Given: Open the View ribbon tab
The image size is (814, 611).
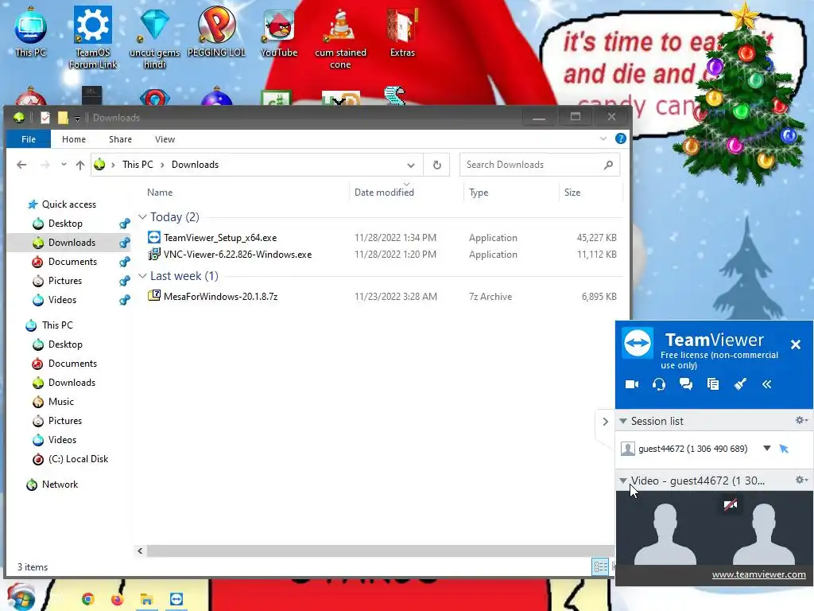Looking at the screenshot, I should click(165, 139).
